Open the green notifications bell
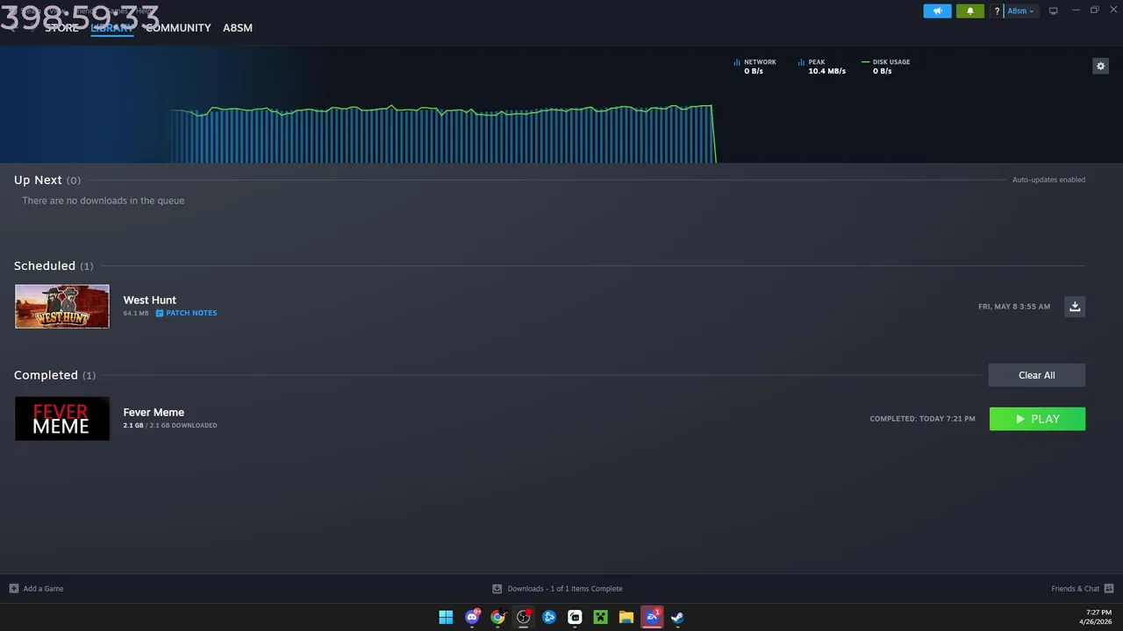The height and width of the screenshot is (631, 1123). (x=969, y=11)
